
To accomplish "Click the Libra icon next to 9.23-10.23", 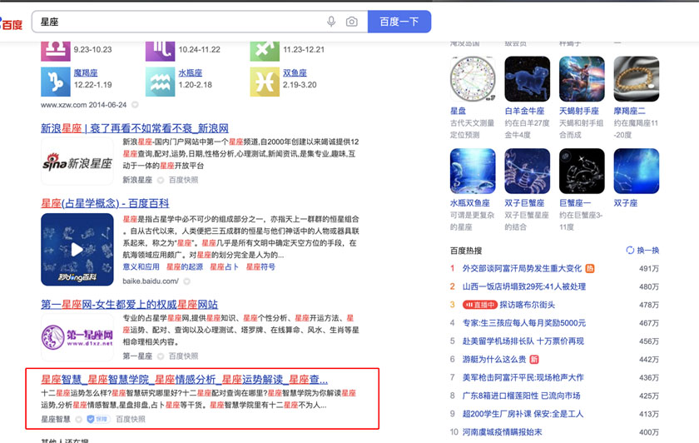I will click(55, 50).
